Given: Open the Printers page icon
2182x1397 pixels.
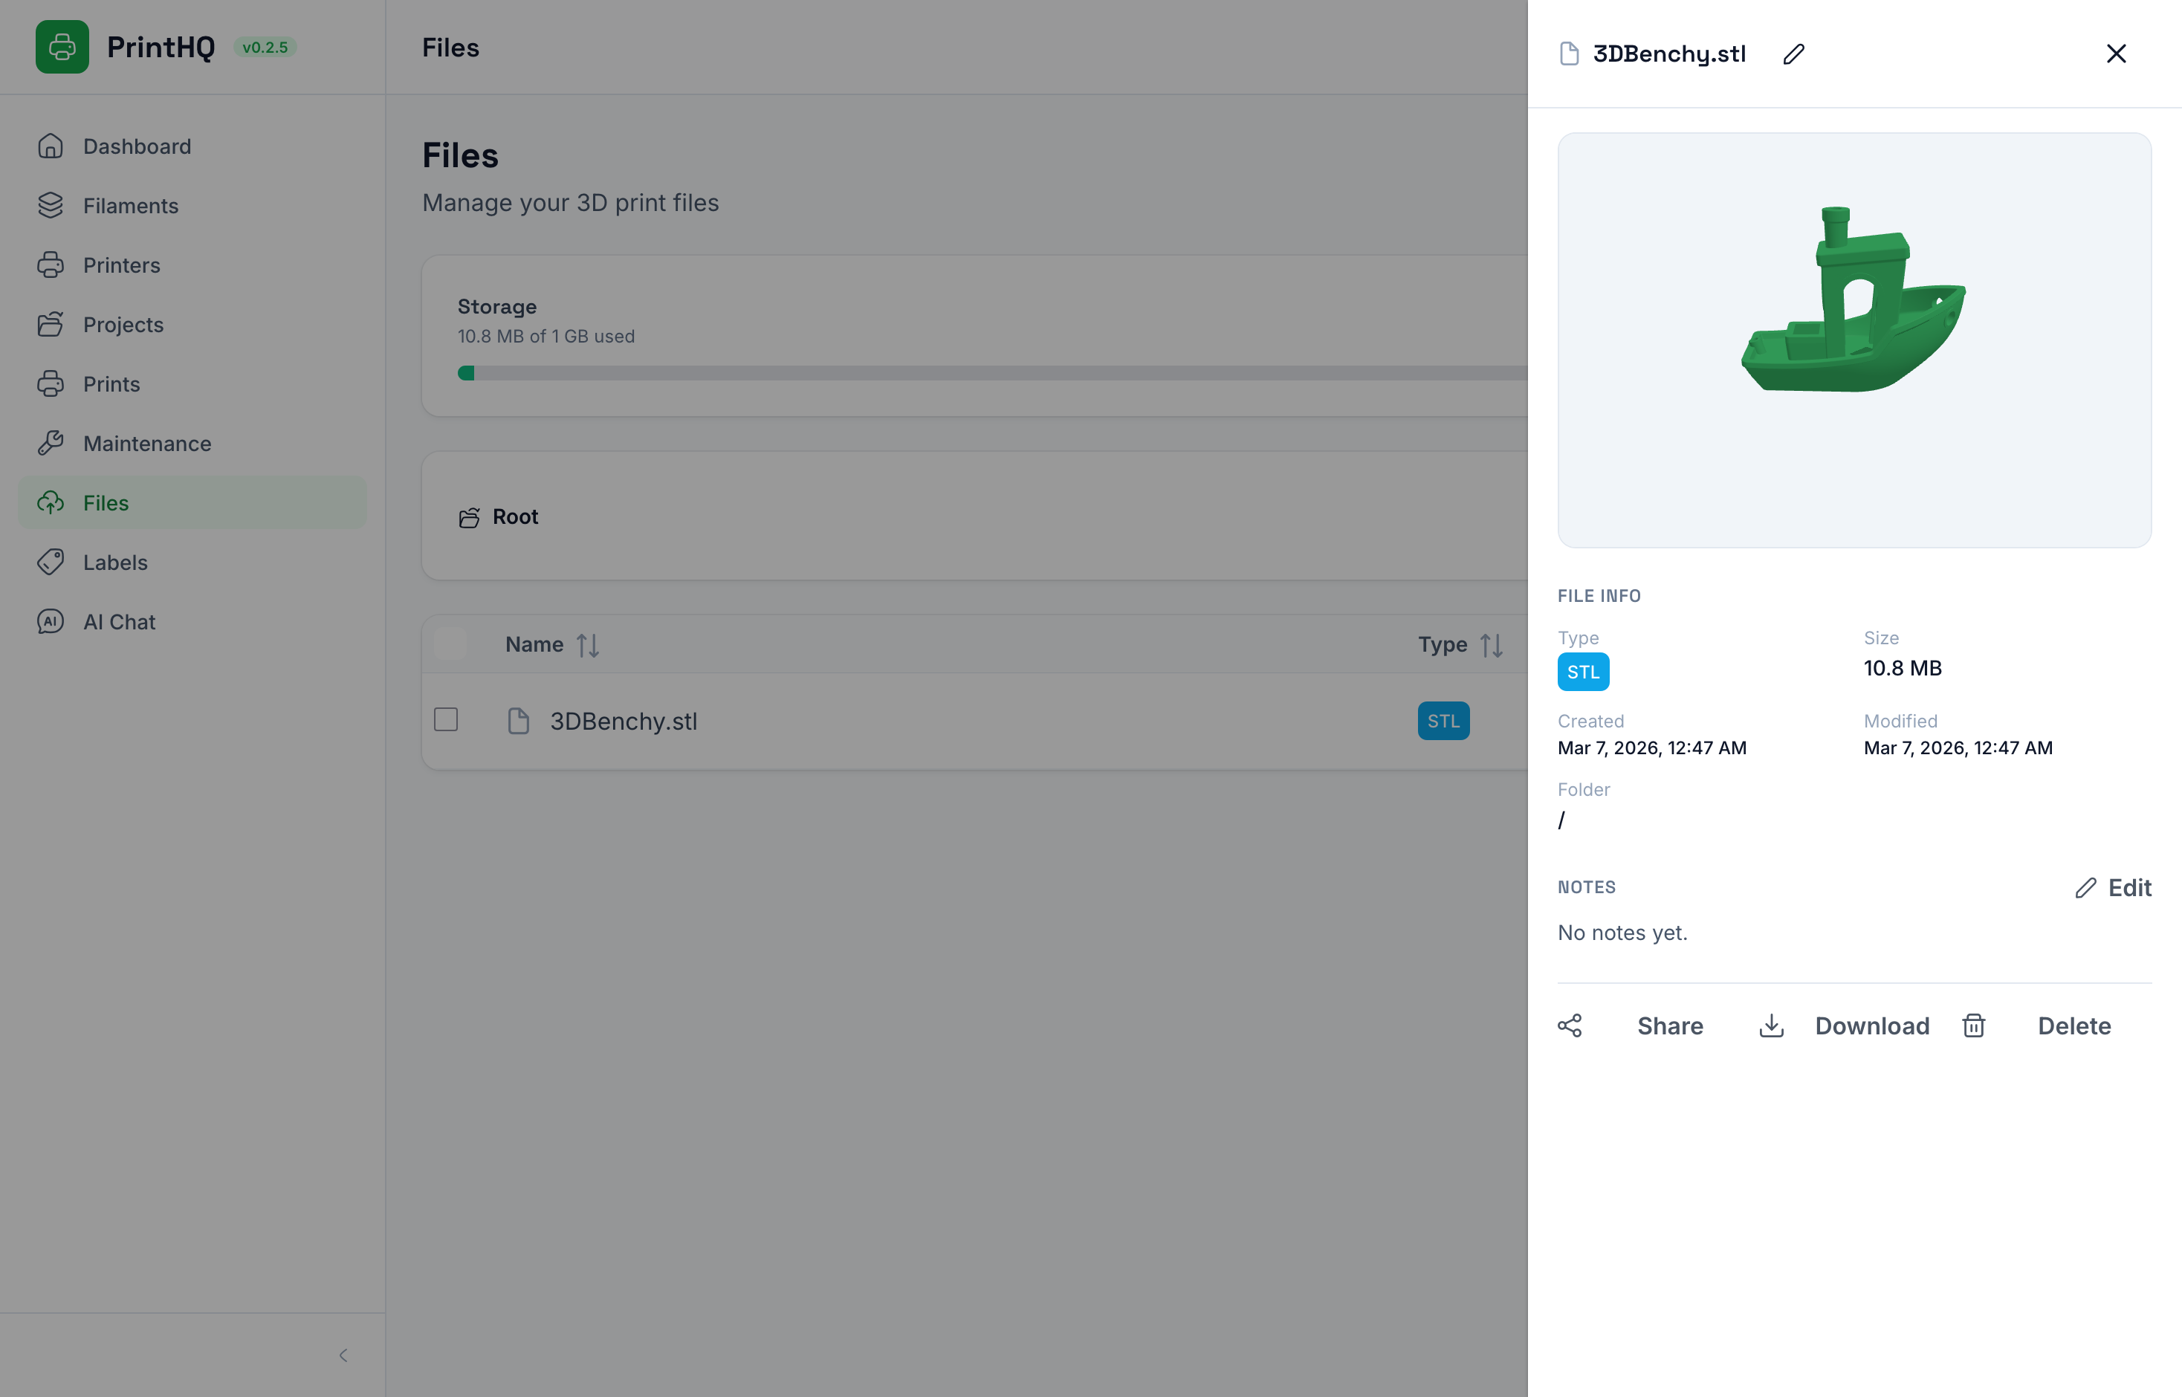Looking at the screenshot, I should point(51,265).
